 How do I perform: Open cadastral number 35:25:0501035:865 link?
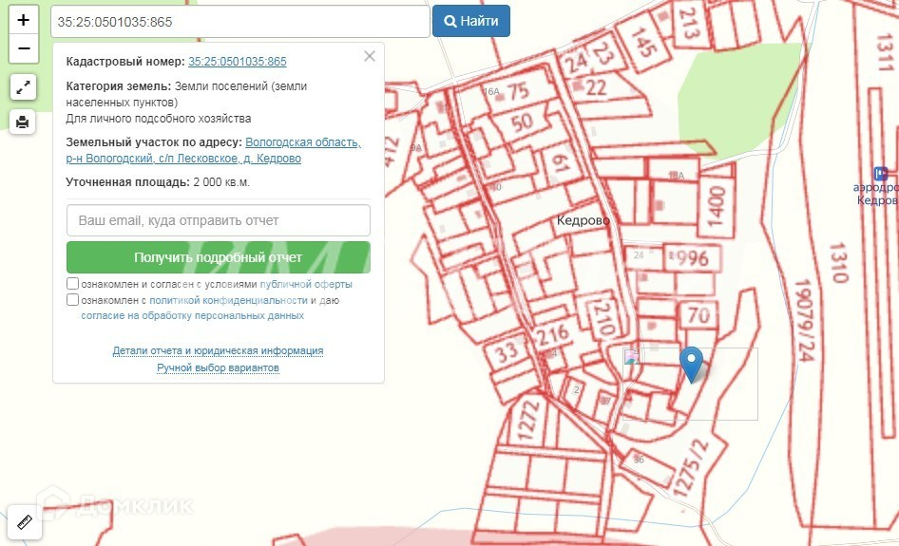(237, 62)
